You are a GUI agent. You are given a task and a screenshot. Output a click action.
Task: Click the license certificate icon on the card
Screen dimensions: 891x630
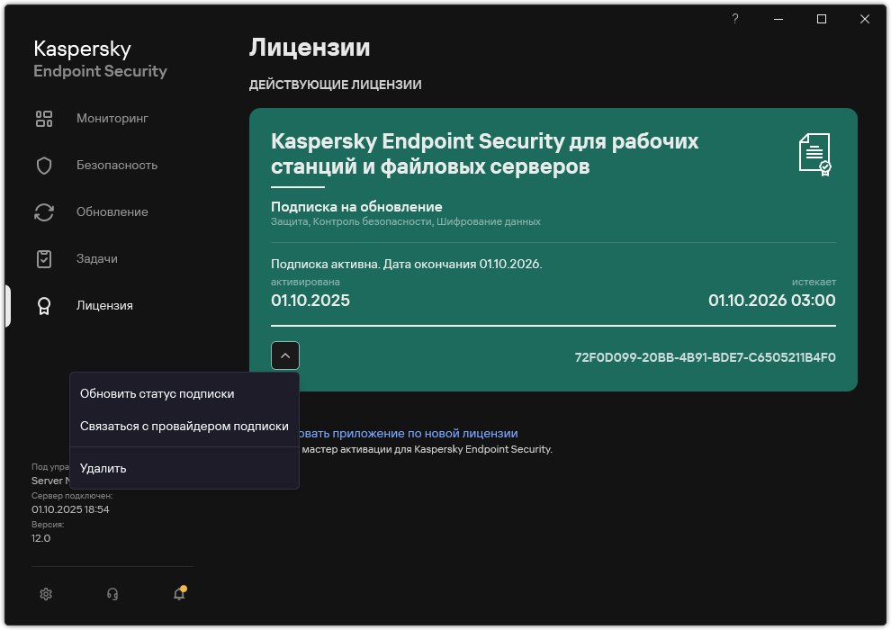[814, 154]
